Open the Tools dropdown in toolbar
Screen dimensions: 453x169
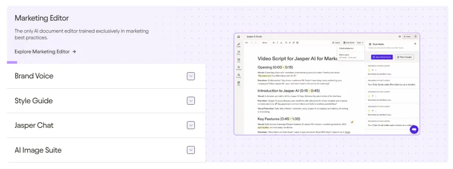(360, 43)
